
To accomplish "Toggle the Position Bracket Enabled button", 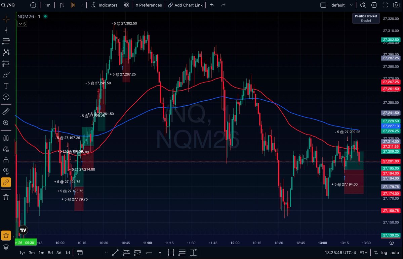I will (366, 18).
